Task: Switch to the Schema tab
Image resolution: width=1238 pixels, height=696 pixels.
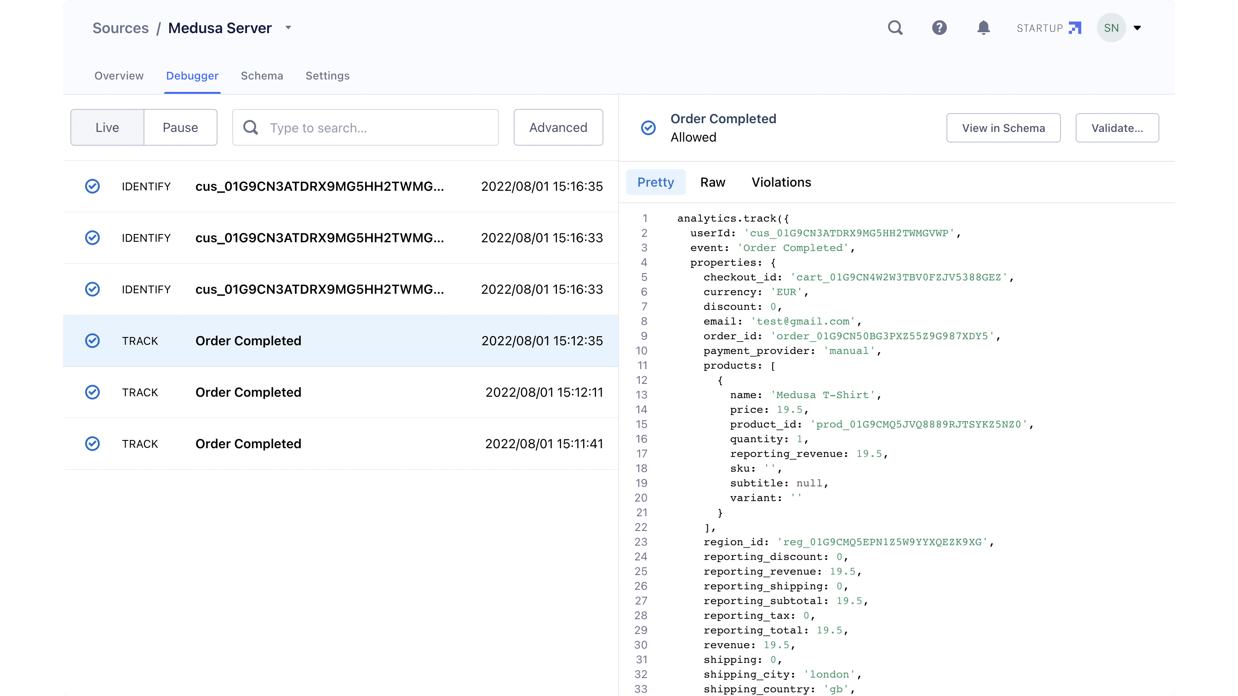Action: tap(261, 76)
